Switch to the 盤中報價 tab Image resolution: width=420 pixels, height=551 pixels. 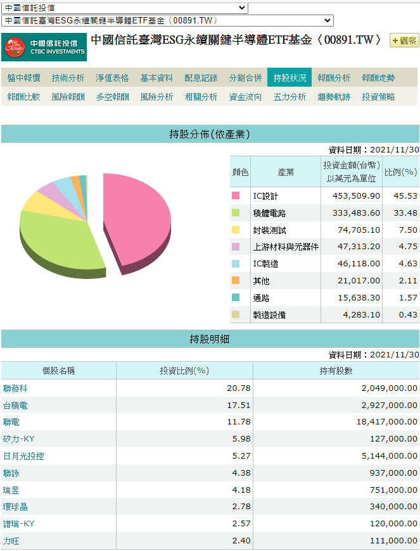click(x=24, y=78)
